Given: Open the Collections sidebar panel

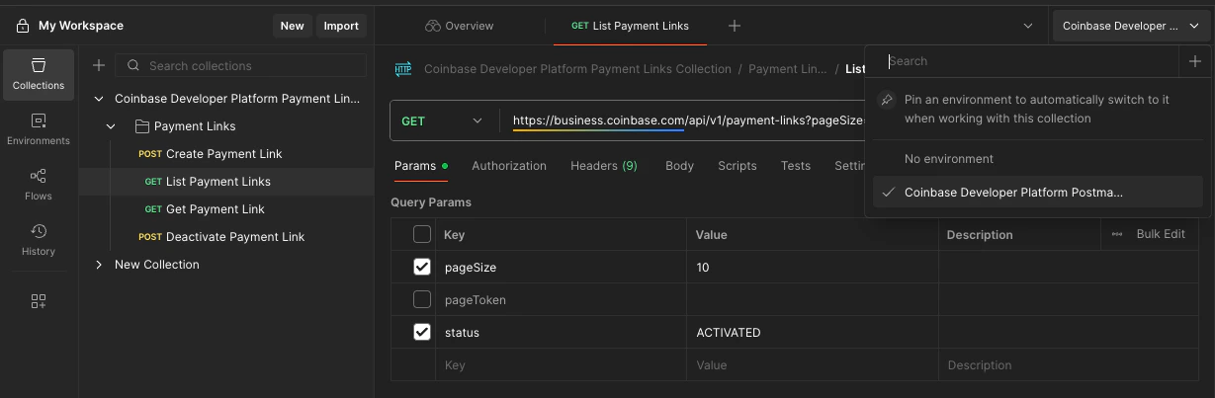Looking at the screenshot, I should (39, 75).
